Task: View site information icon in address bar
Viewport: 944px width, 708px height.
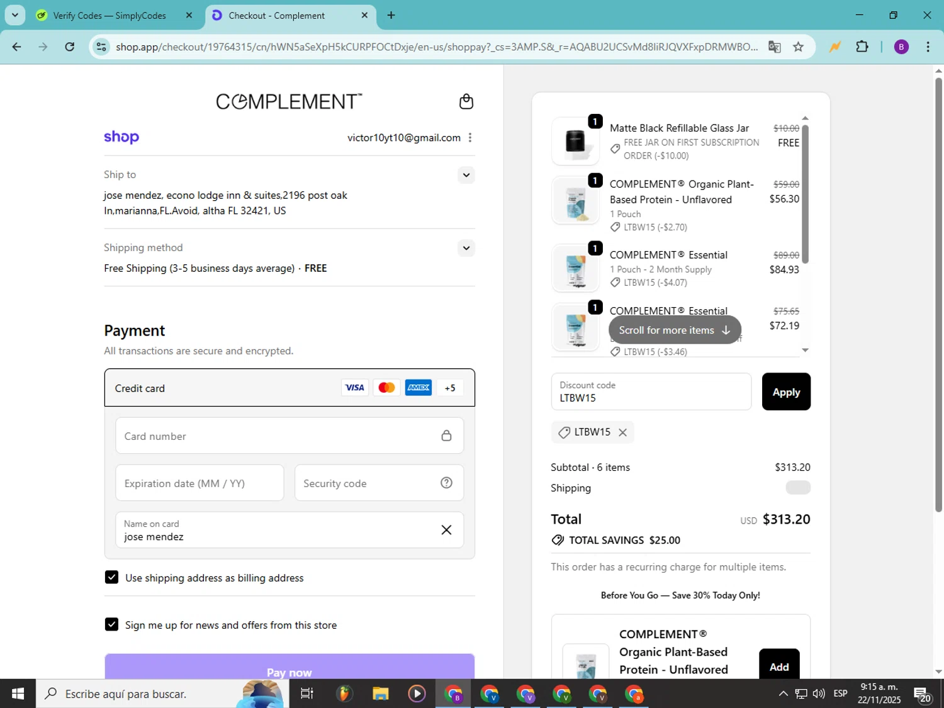Action: (x=101, y=47)
